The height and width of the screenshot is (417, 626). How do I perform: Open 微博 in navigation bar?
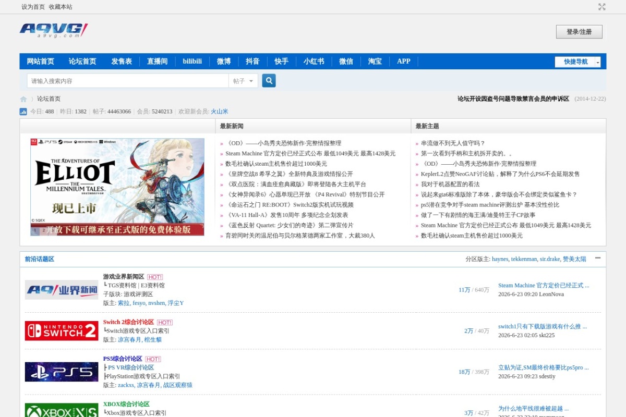(224, 62)
